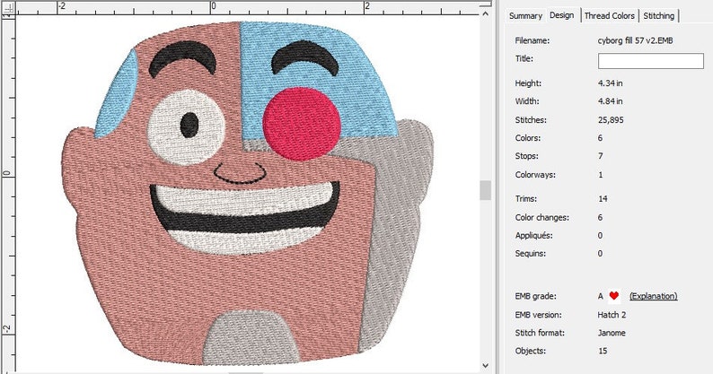713x374 pixels.
Task: Click the red heart EMB grade icon
Action: pyautogui.click(x=614, y=296)
